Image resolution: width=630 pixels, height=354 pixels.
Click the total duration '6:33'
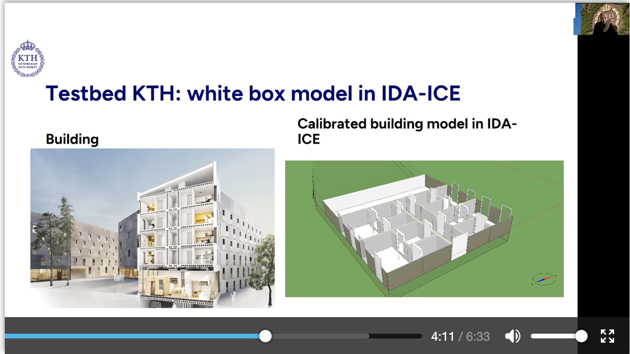[x=478, y=336]
